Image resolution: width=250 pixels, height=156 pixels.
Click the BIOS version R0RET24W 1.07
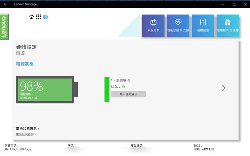204,150
